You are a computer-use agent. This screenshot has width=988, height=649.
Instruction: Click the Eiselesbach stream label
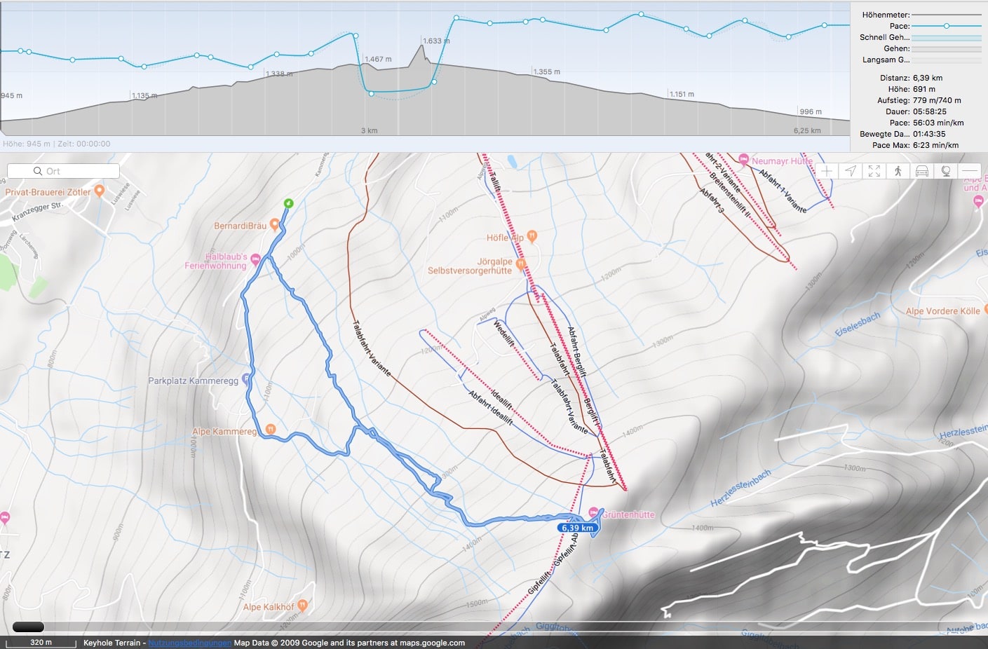click(x=858, y=324)
